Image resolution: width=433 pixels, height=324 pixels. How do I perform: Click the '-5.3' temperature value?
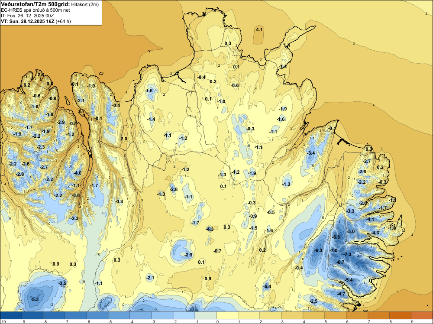coord(35,299)
